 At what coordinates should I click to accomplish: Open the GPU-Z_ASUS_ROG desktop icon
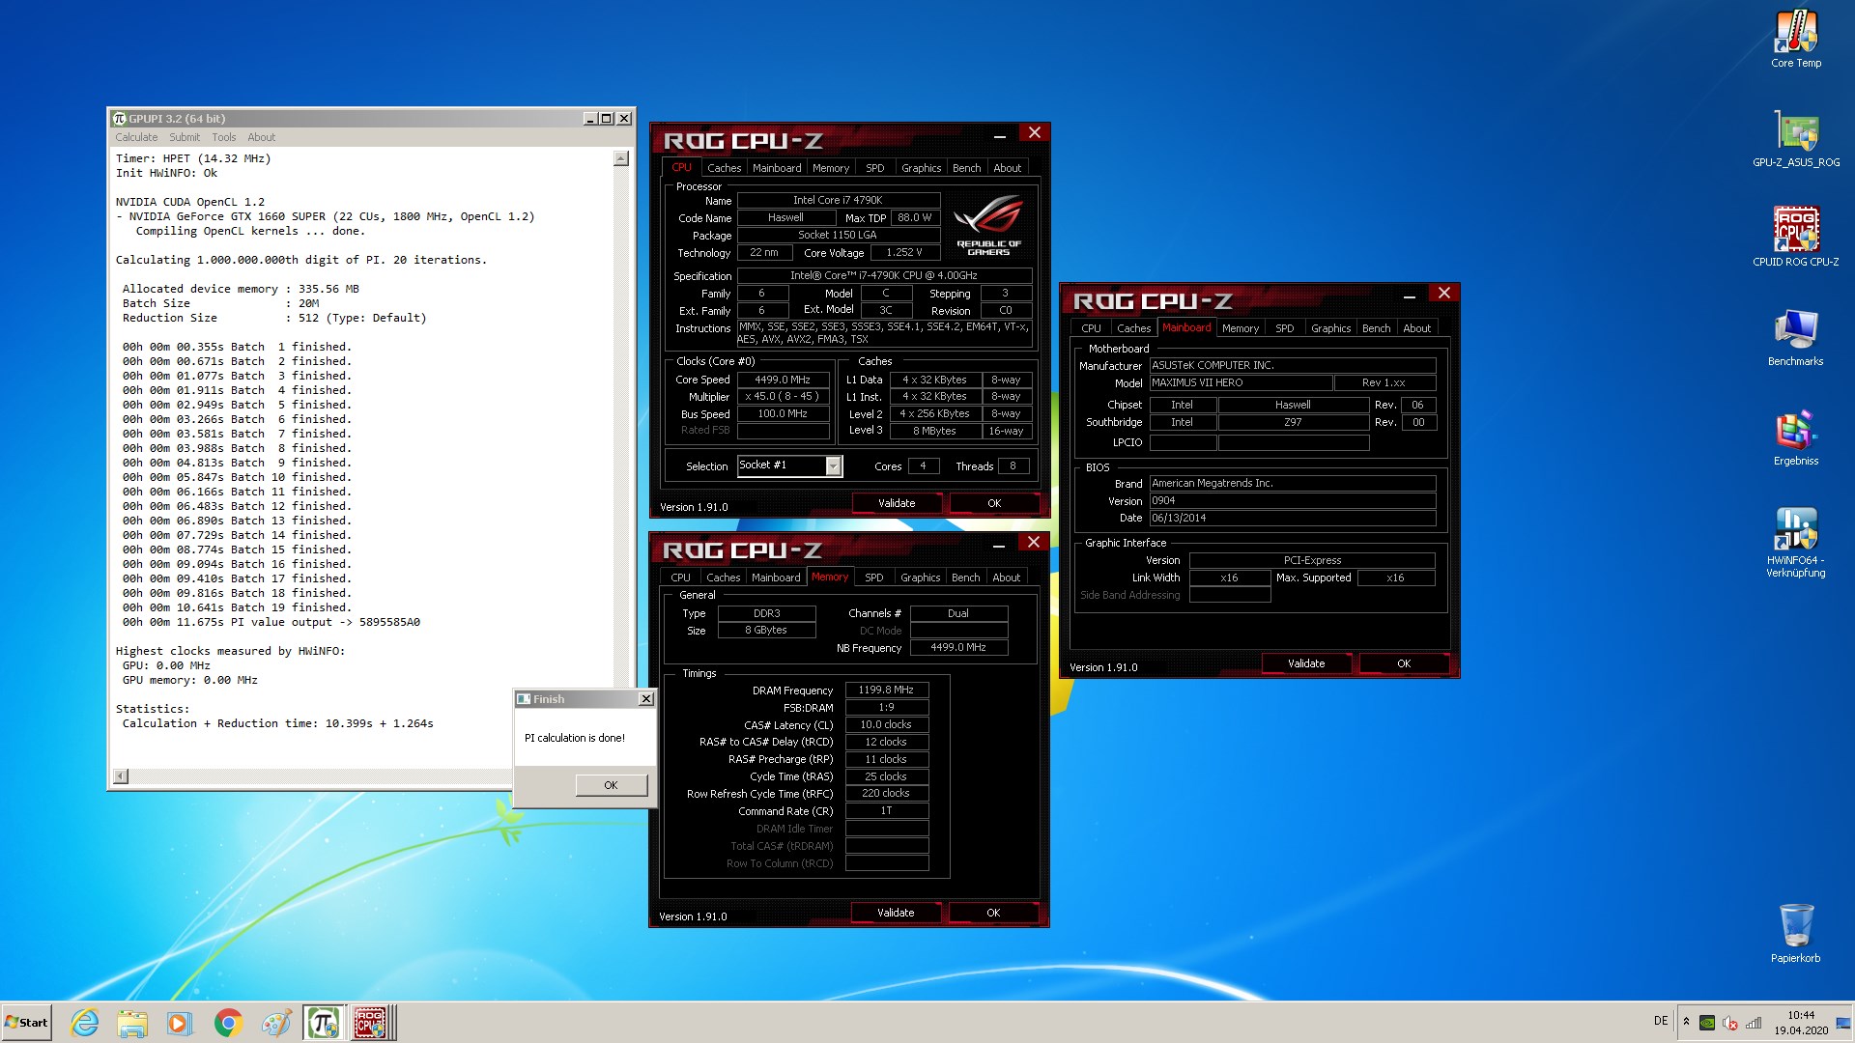pyautogui.click(x=1796, y=139)
